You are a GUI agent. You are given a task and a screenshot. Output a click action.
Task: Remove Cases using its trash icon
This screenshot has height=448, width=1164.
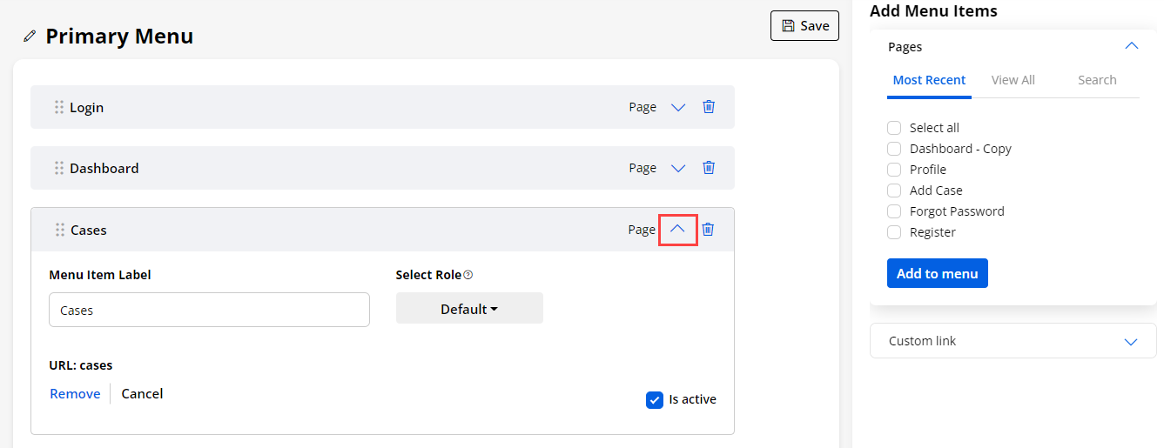coord(708,230)
